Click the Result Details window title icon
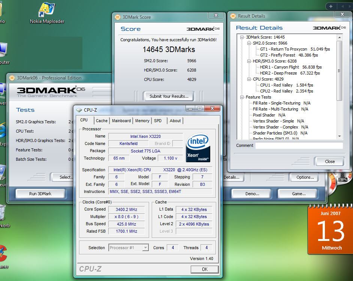The image size is (353, 281). click(x=233, y=16)
